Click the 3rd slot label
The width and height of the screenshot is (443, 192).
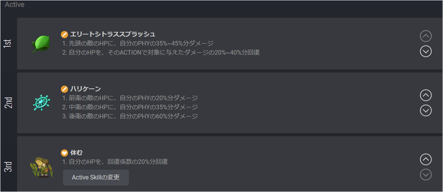tap(9, 166)
